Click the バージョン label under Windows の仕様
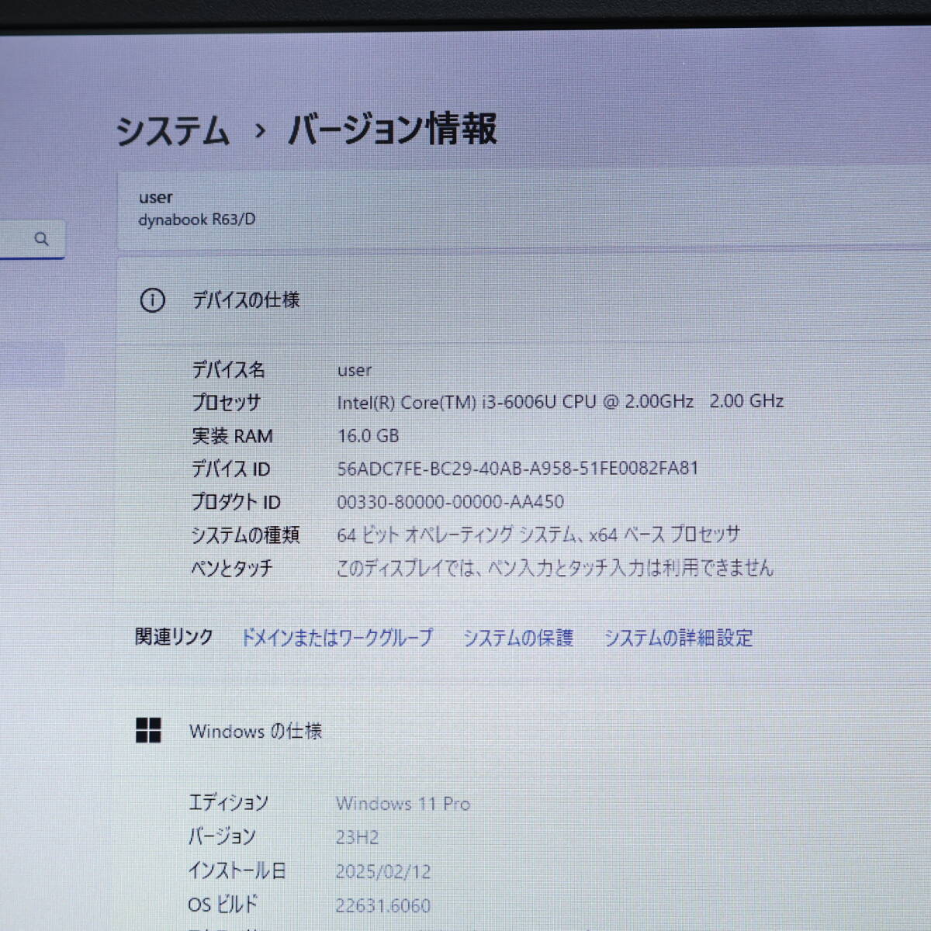This screenshot has height=931, width=931. 222,836
